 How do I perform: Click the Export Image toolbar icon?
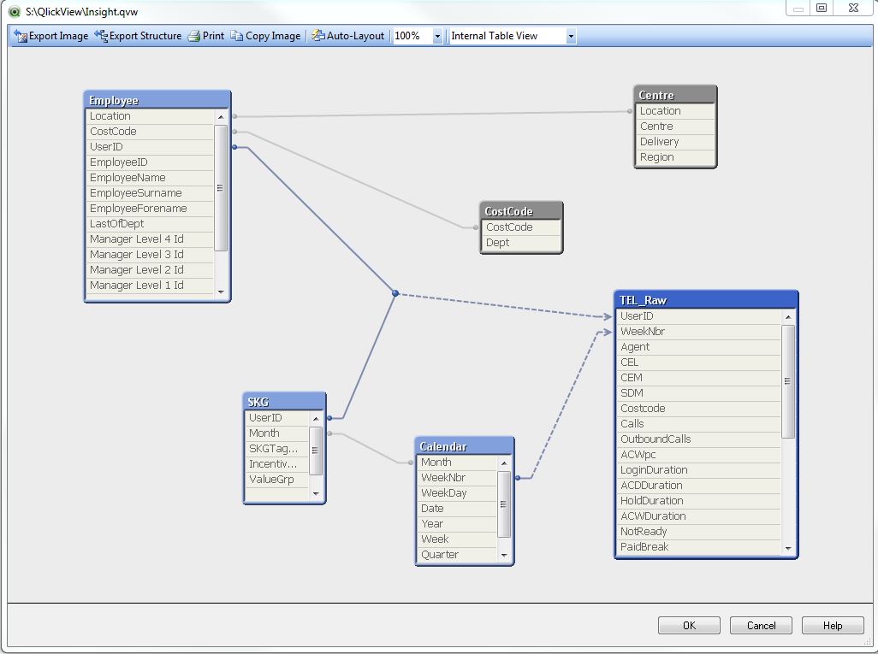21,36
